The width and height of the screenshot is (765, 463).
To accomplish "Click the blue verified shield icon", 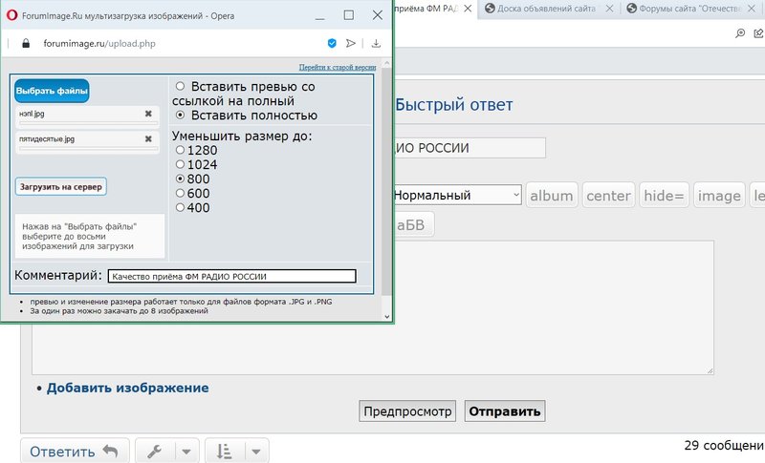I will point(332,44).
